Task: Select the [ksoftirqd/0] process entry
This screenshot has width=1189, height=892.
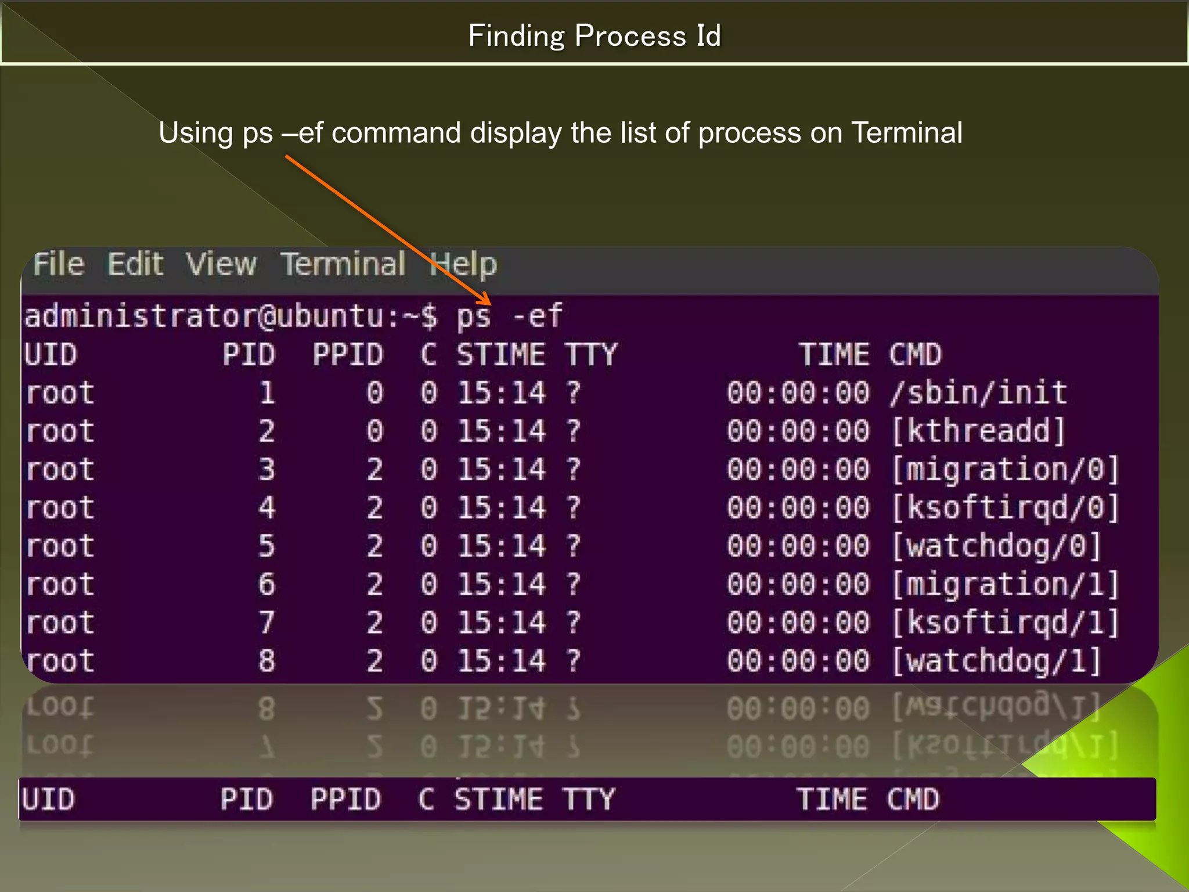Action: point(1004,508)
